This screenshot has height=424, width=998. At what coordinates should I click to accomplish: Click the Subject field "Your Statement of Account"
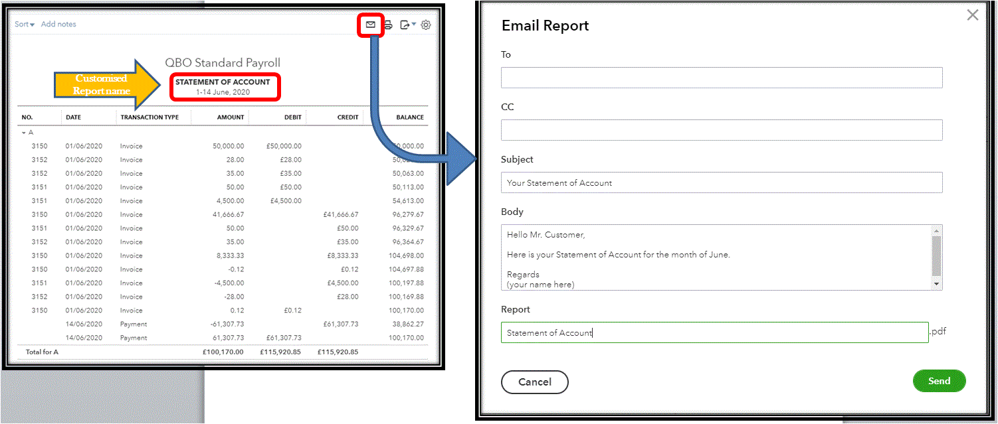click(x=722, y=182)
